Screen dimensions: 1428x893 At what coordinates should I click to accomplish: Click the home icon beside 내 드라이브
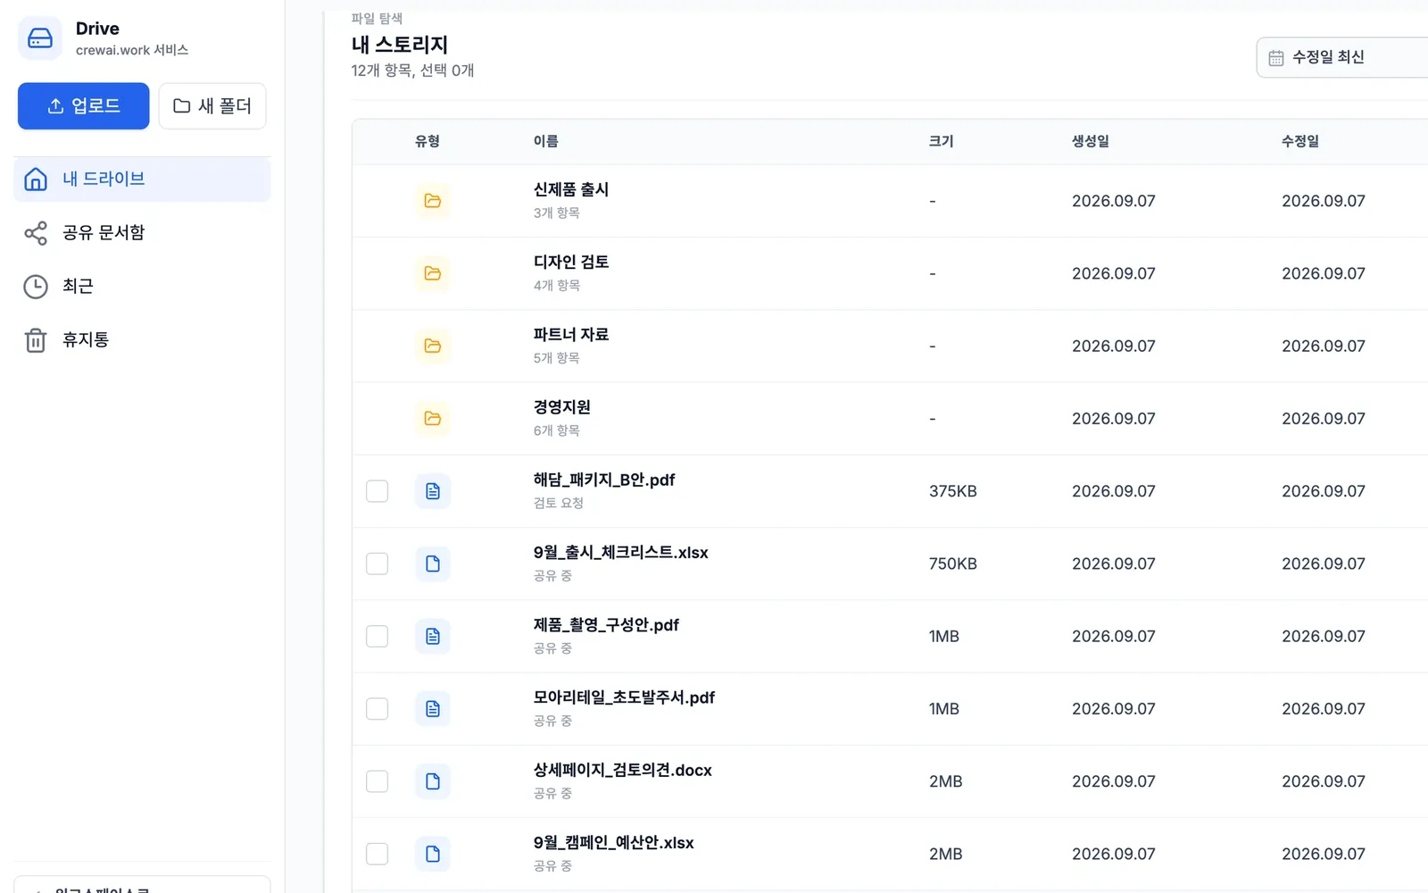click(x=36, y=179)
